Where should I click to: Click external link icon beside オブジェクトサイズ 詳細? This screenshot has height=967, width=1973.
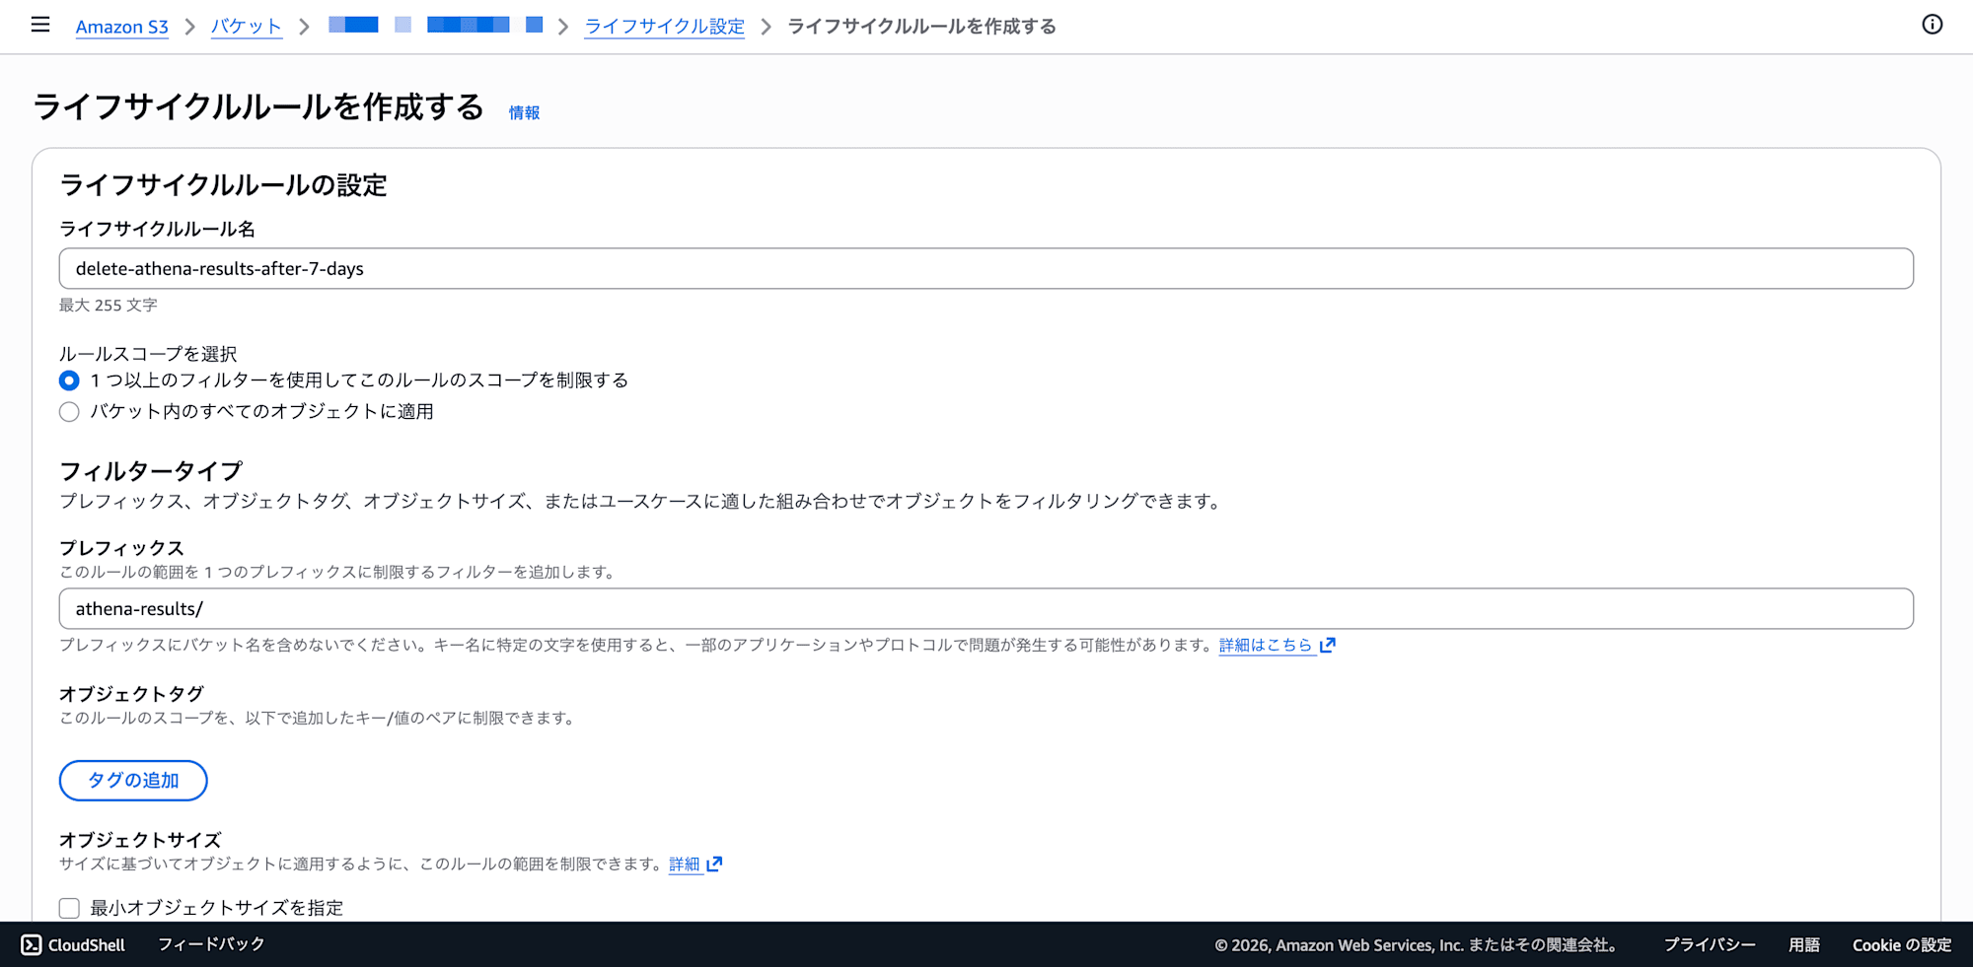coord(715,863)
